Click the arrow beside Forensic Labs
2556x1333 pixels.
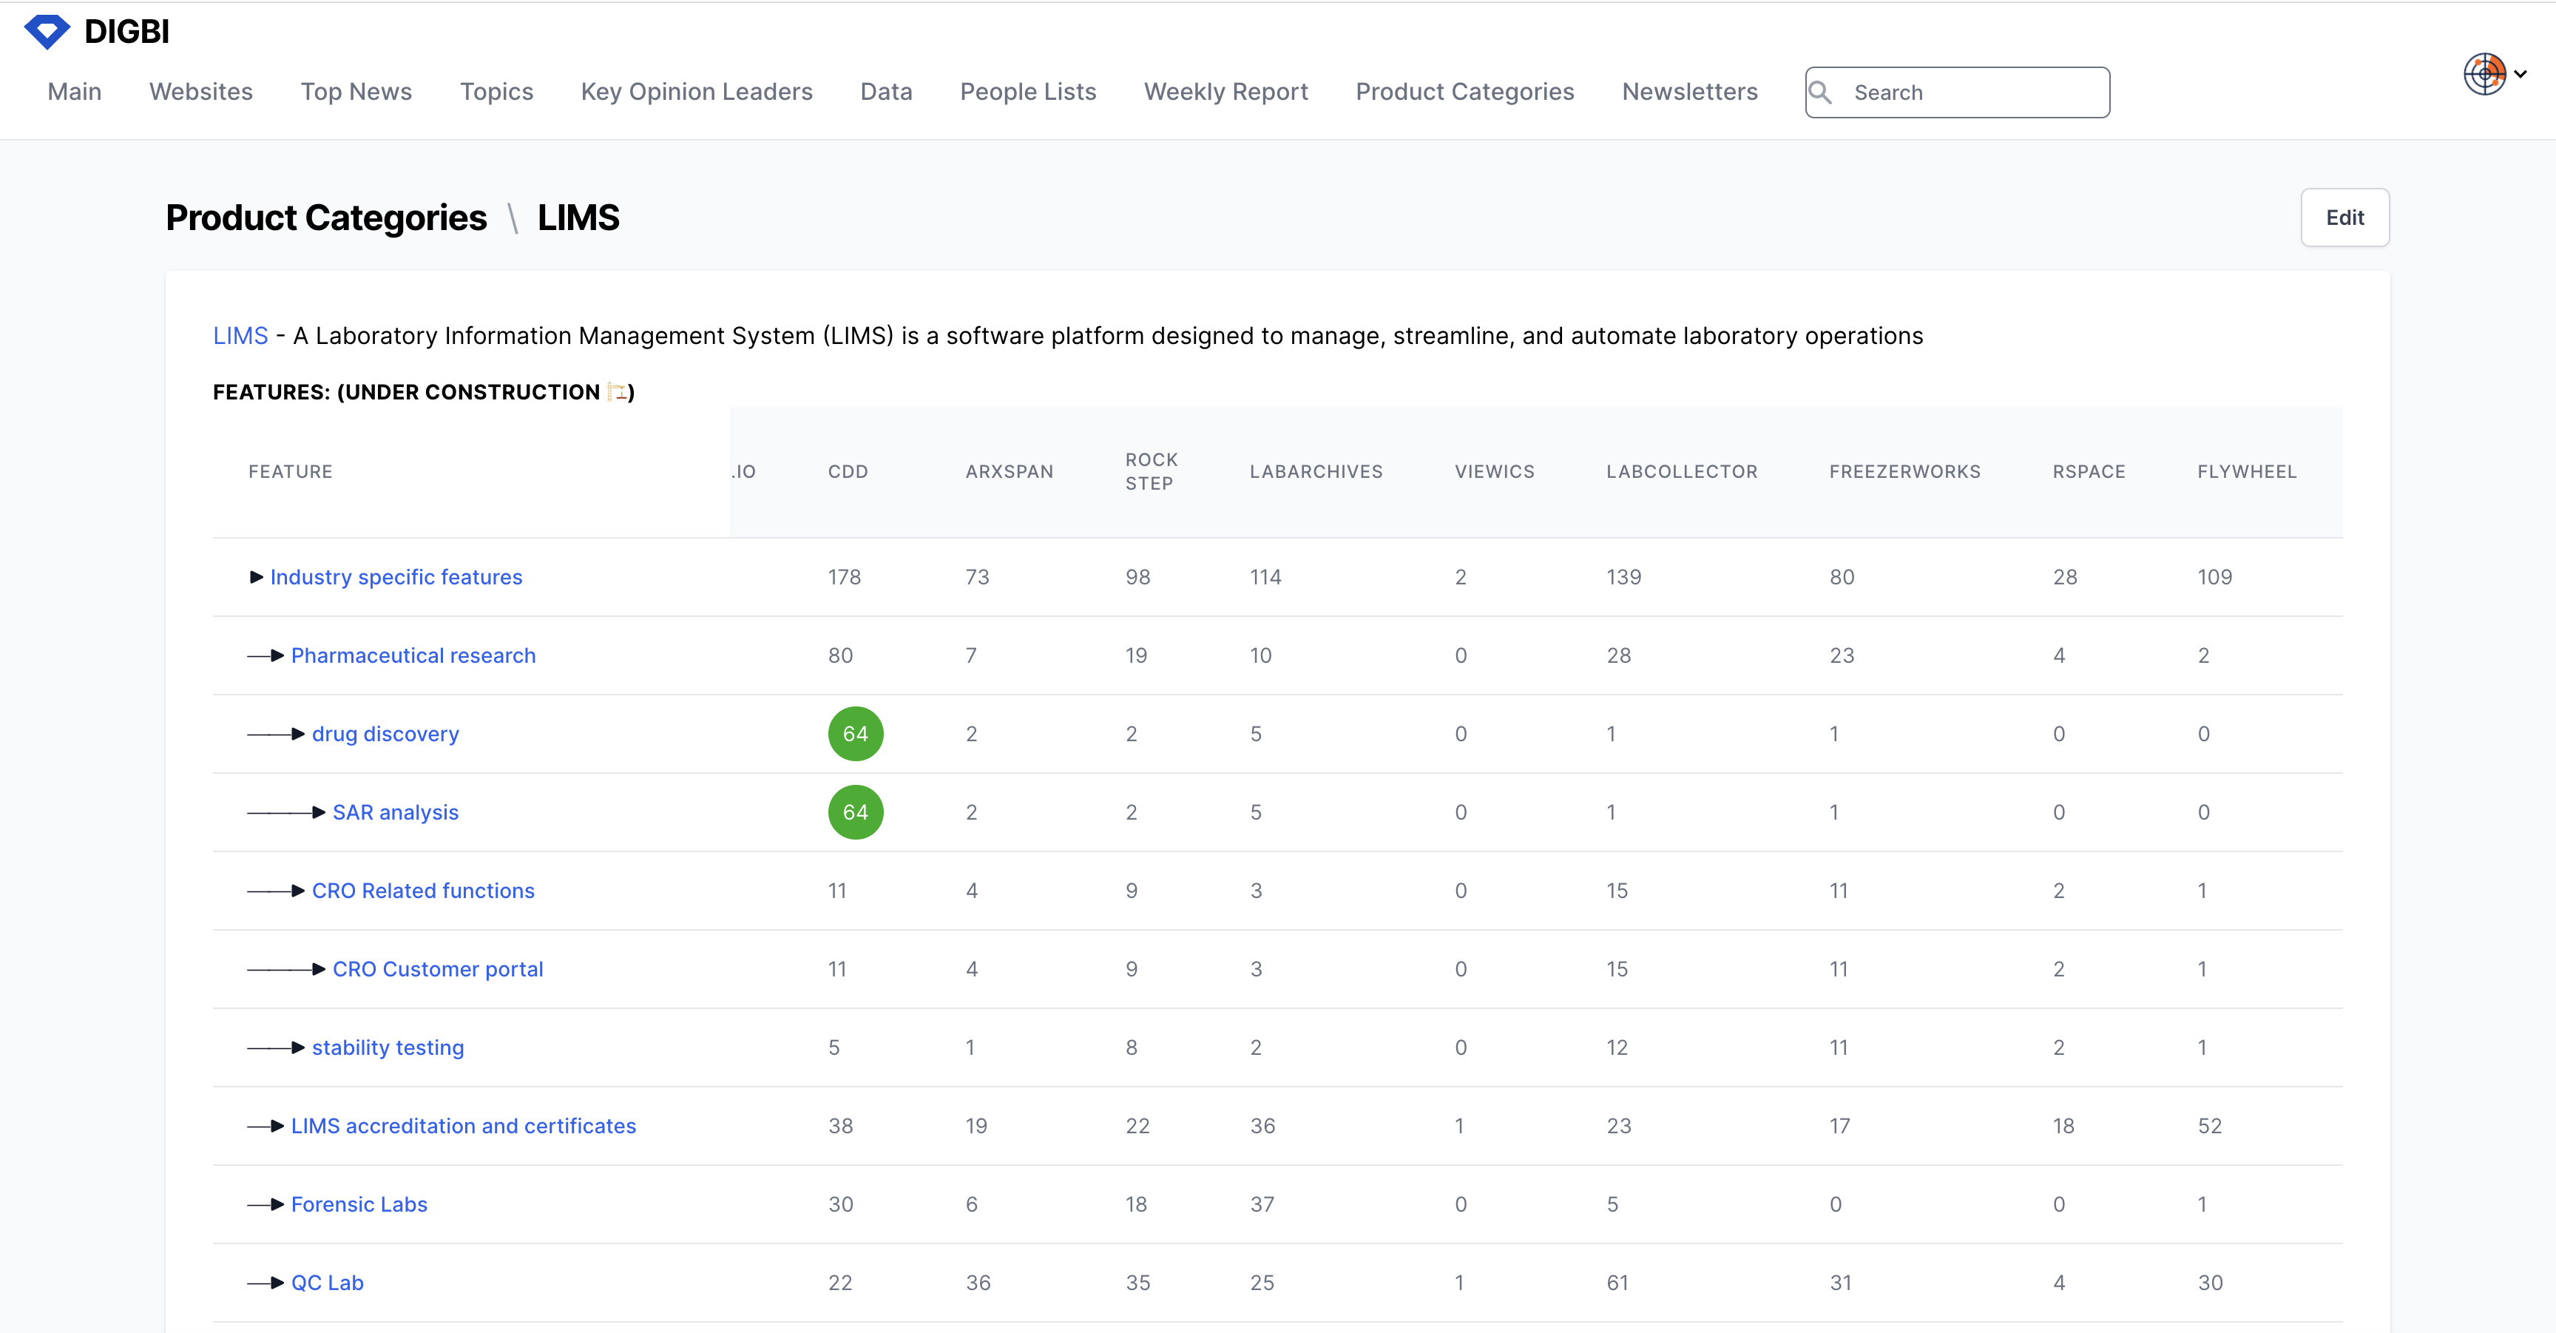(266, 1204)
